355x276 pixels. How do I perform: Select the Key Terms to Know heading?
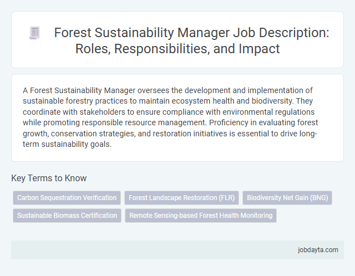(x=49, y=178)
